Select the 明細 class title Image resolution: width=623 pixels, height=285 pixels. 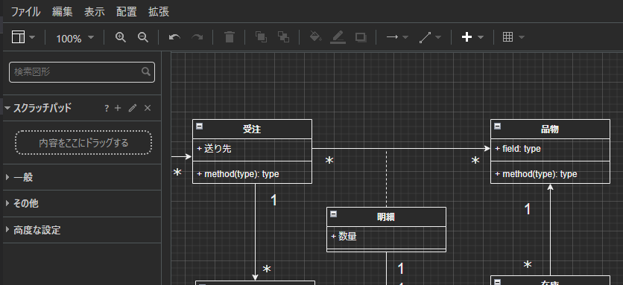point(386,217)
